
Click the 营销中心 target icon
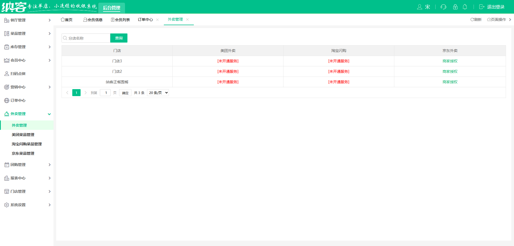(x=7, y=87)
